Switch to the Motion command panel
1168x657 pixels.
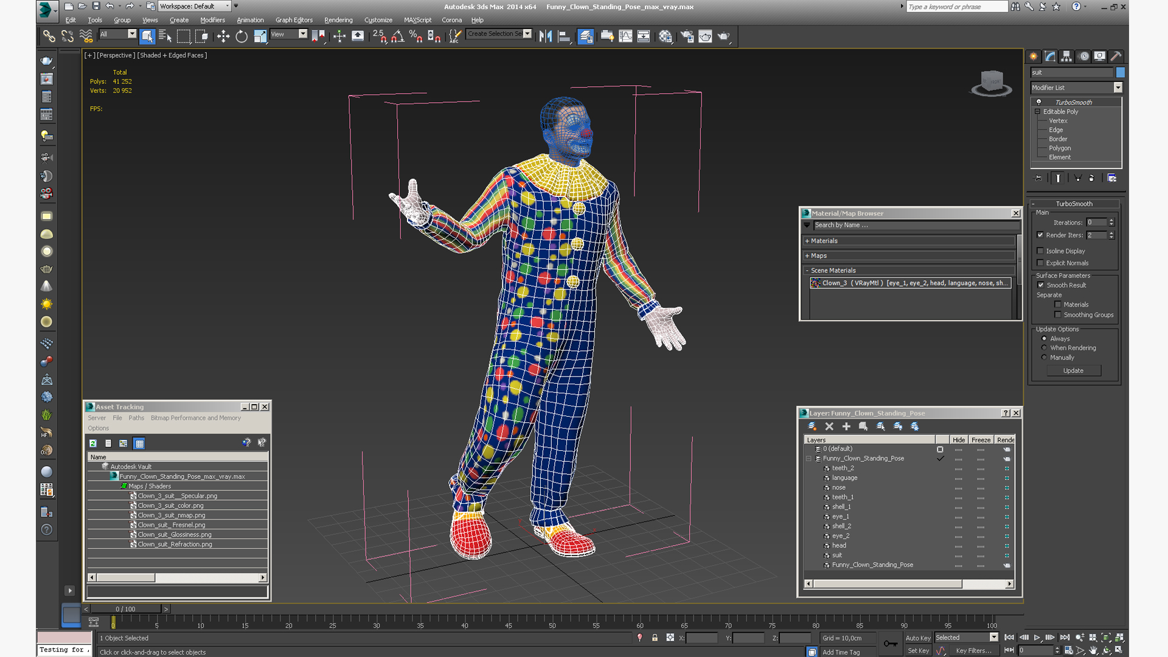pos(1083,56)
